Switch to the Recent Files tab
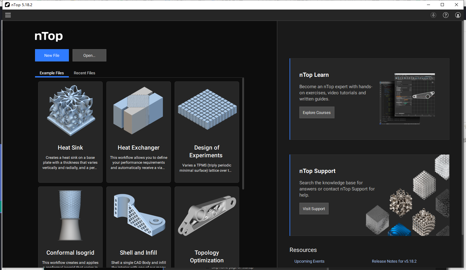 pos(85,73)
